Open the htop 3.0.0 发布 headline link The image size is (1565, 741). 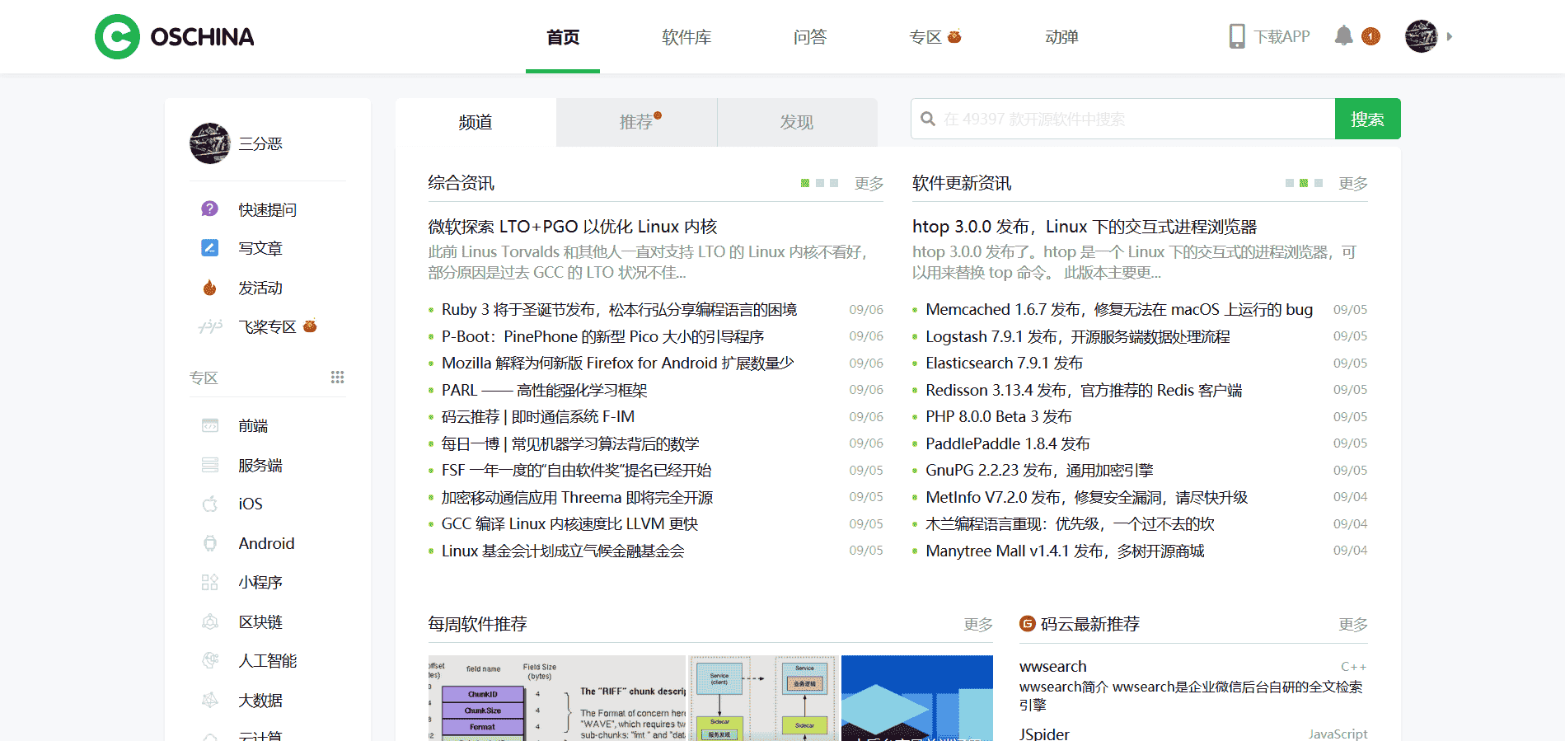1084,227
